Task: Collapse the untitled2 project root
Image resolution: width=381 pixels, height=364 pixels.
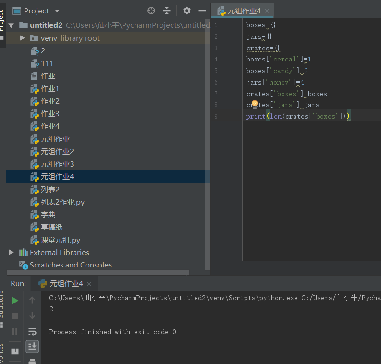Action: pos(11,25)
